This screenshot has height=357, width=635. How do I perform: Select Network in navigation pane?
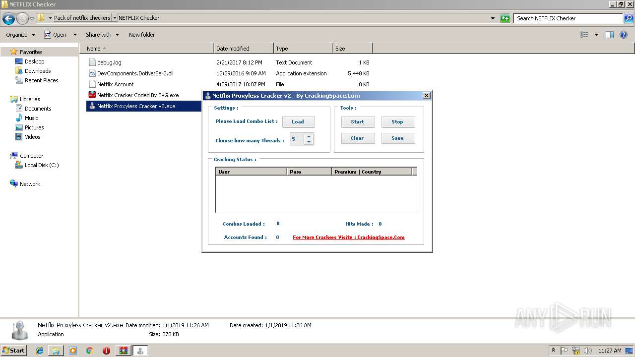tap(30, 184)
